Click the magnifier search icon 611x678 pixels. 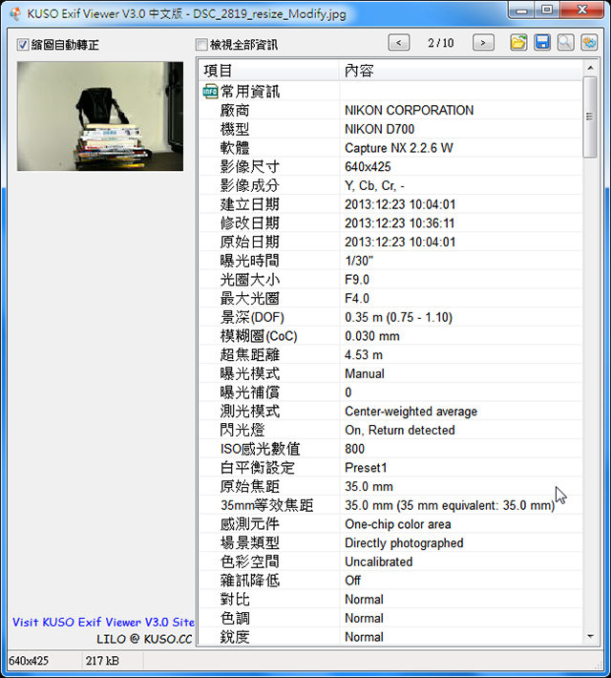point(565,43)
